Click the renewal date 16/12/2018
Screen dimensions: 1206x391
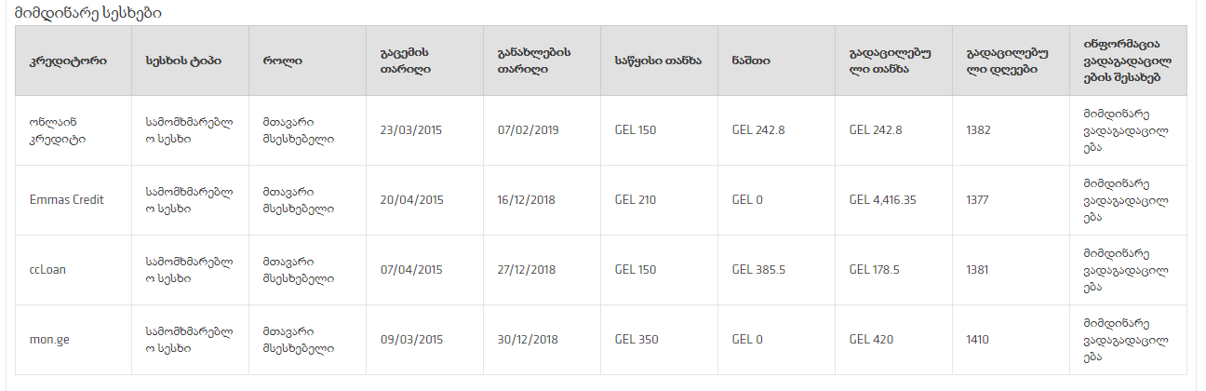[529, 200]
